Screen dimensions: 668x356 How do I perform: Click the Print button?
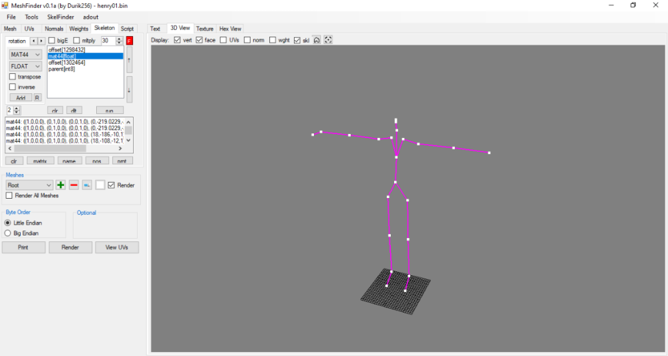point(23,247)
